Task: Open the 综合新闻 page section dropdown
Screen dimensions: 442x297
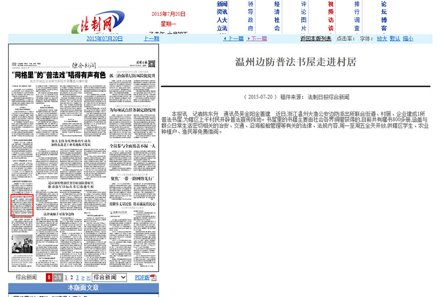Action: [x=109, y=277]
